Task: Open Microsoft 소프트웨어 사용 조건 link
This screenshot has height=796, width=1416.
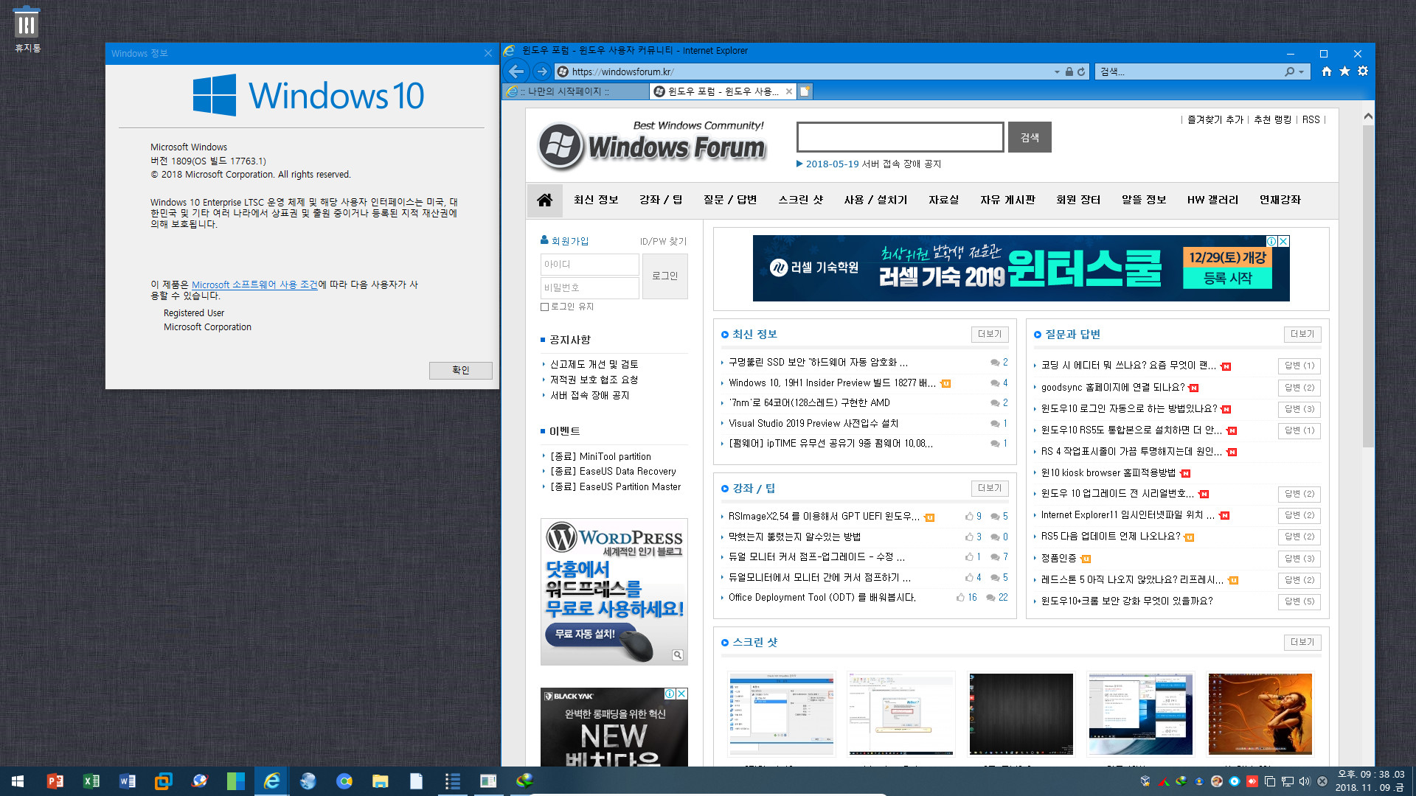Action: coord(254,284)
